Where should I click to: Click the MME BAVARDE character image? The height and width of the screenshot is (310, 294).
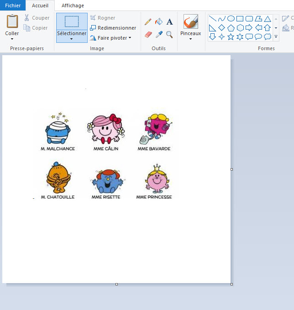point(156,129)
